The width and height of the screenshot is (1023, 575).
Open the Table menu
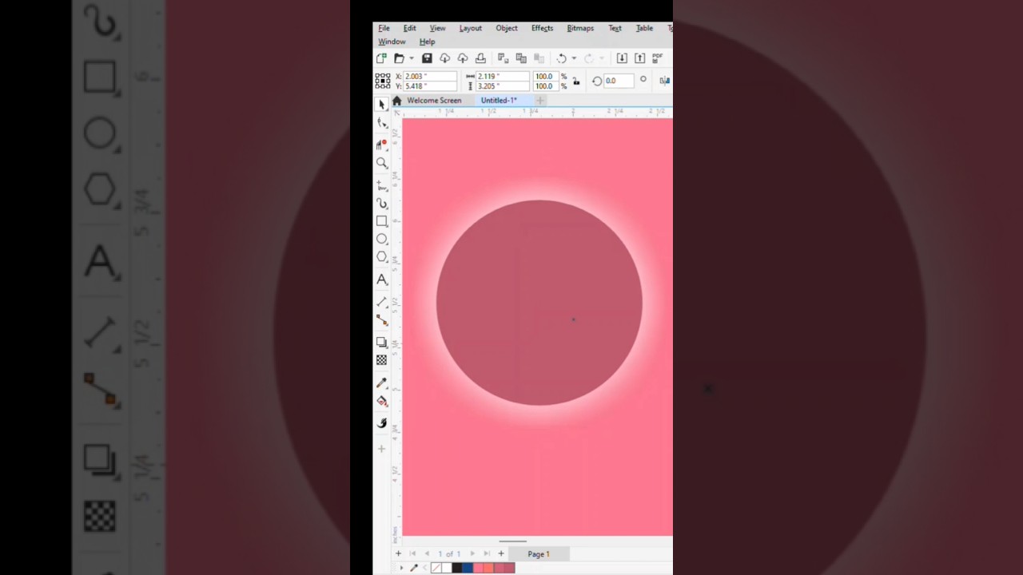(644, 28)
